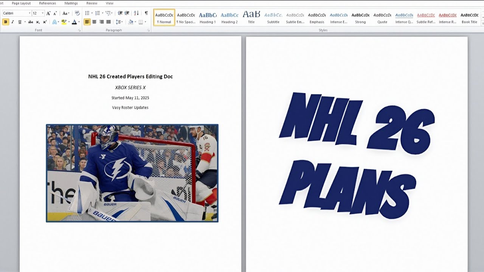Toggle Show paragraph marks
This screenshot has width=484, height=272.
tap(146, 13)
